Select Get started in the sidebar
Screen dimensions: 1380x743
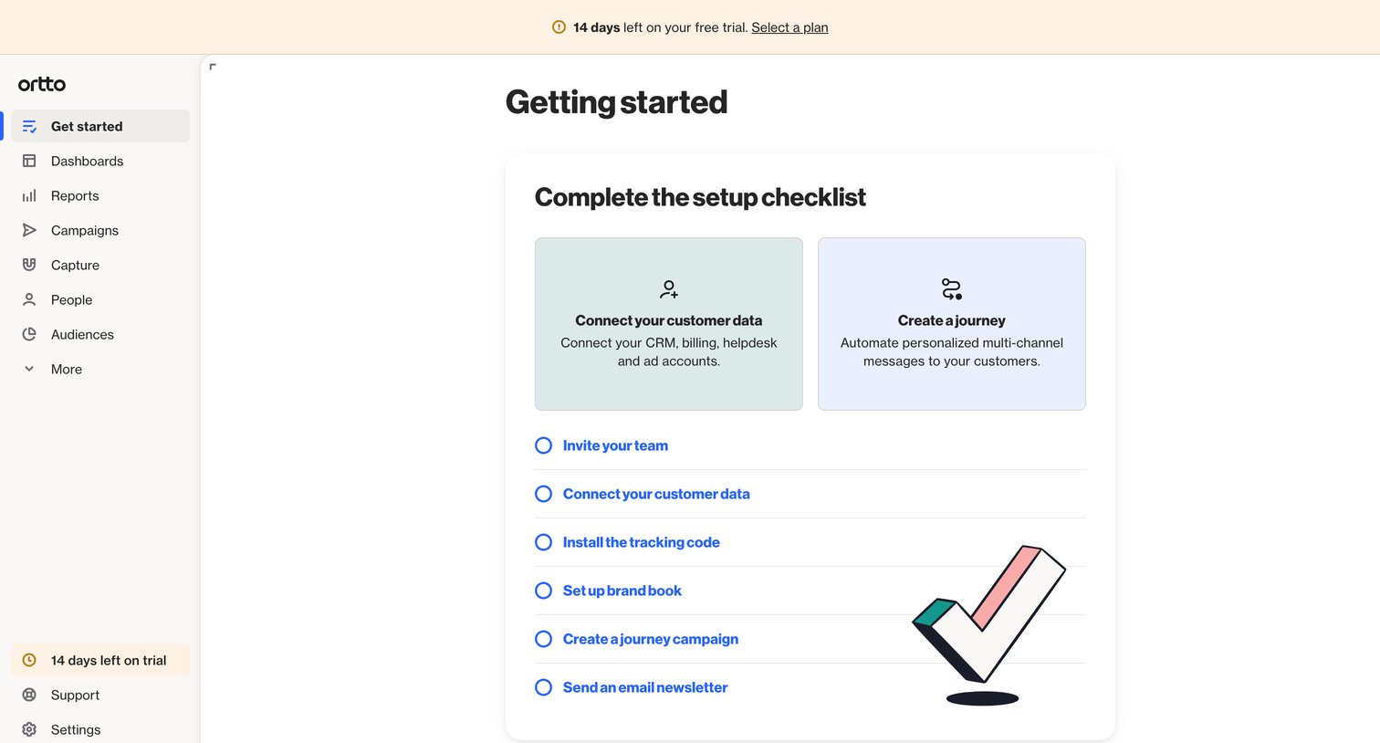100,126
